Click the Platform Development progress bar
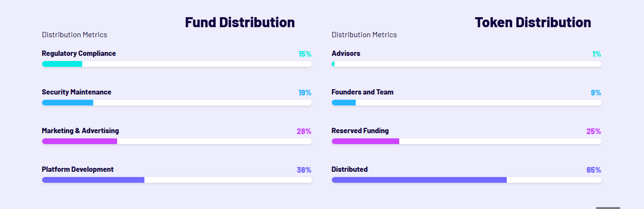Screen dimensions: 644x209 coord(177,180)
